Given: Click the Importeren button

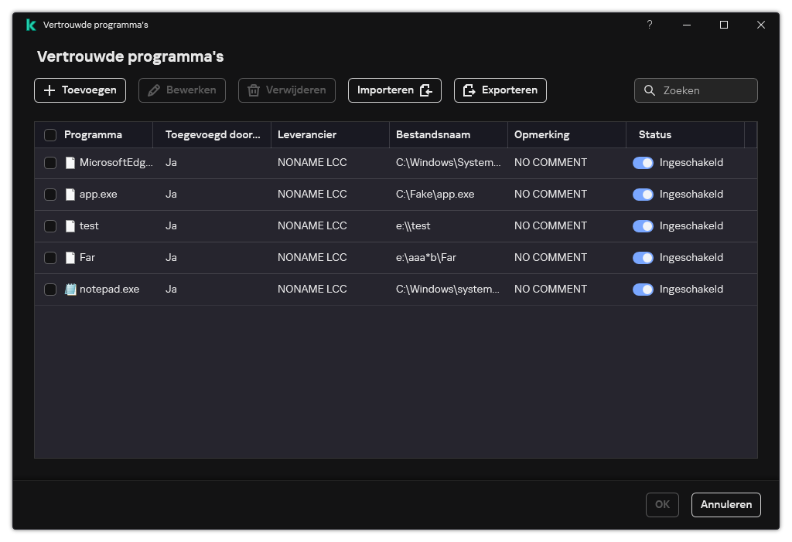Looking at the screenshot, I should coord(394,90).
